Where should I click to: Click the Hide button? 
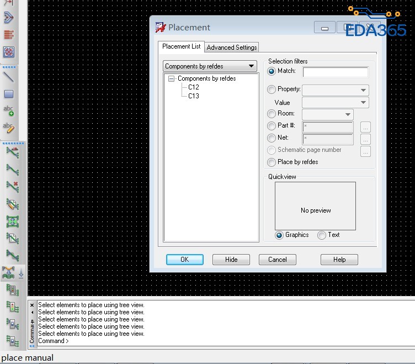[231, 260]
